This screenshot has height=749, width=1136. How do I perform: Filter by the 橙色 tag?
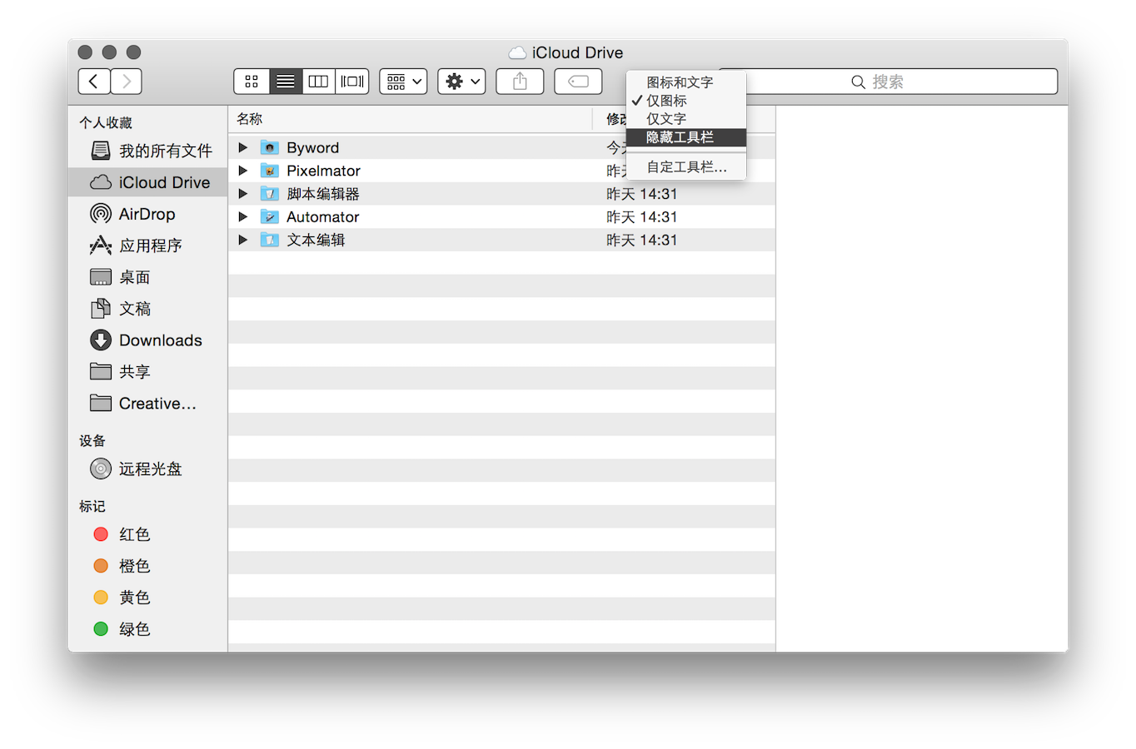(x=148, y=566)
